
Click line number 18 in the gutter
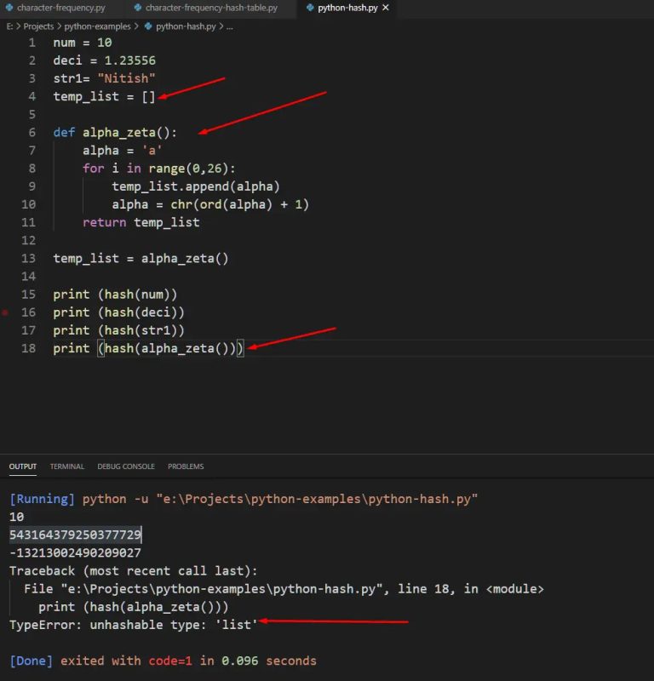[32, 348]
